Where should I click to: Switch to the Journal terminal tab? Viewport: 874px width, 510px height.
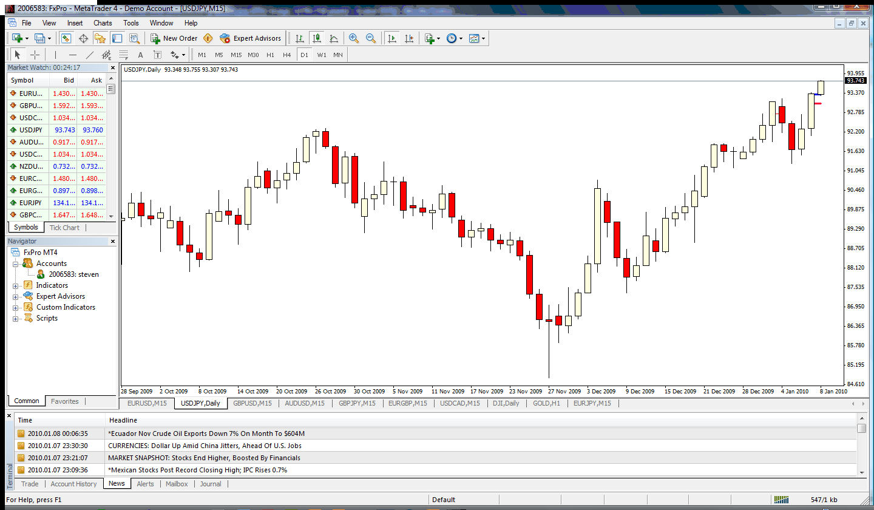[x=211, y=484]
